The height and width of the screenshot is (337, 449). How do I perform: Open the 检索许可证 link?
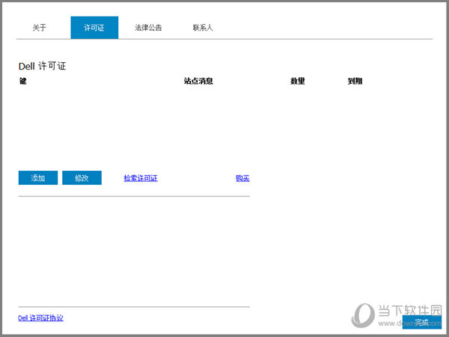tap(141, 178)
